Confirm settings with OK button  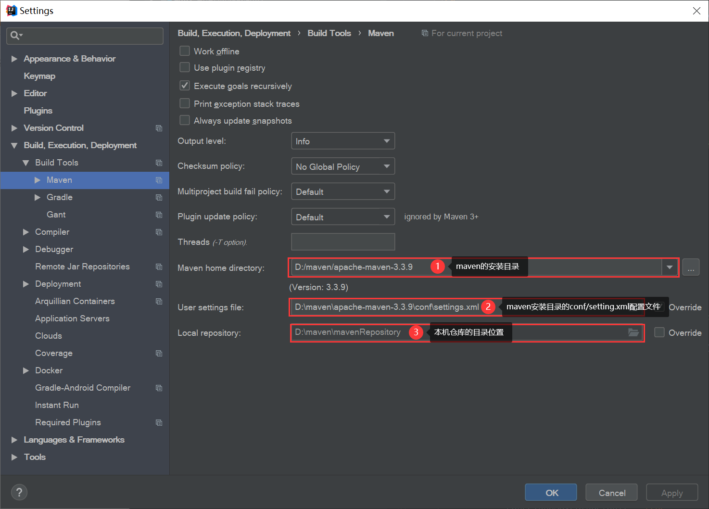(551, 492)
